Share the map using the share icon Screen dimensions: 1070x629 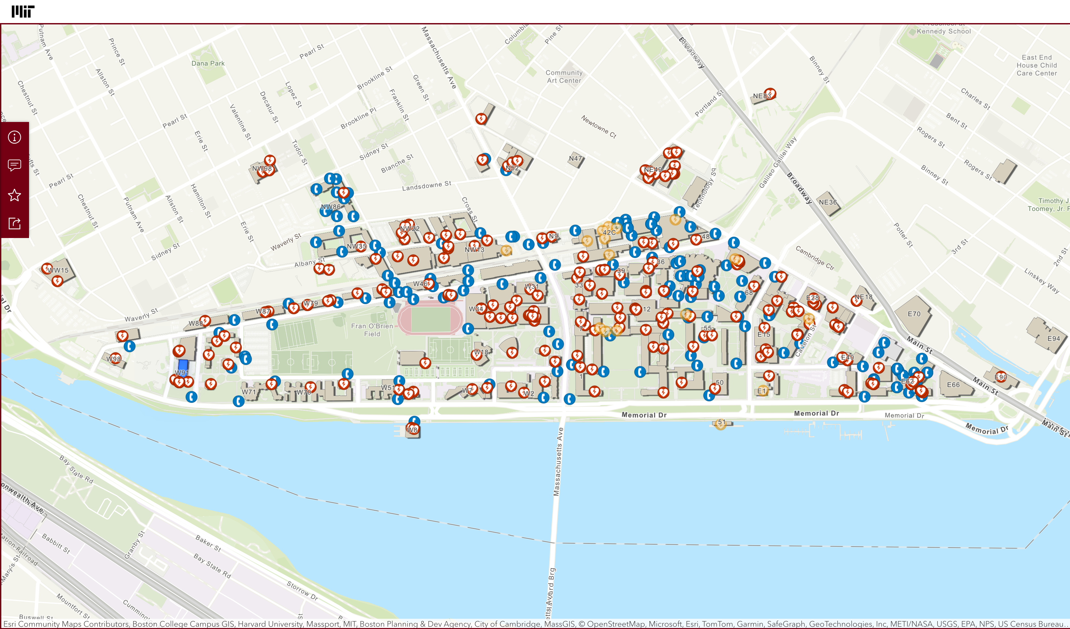(x=15, y=224)
